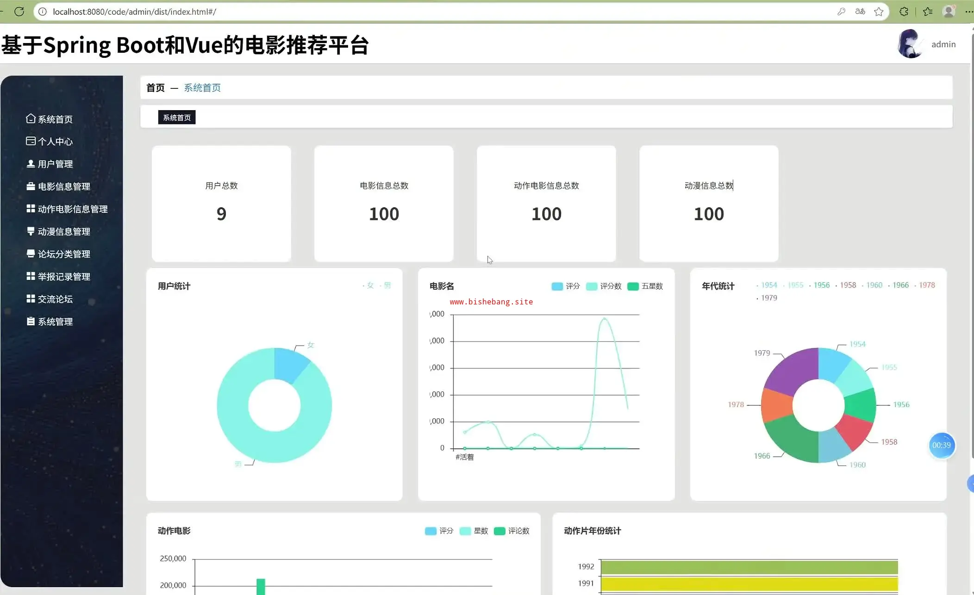Open the admin user dropdown
Image resolution: width=974 pixels, height=595 pixels.
pos(943,44)
